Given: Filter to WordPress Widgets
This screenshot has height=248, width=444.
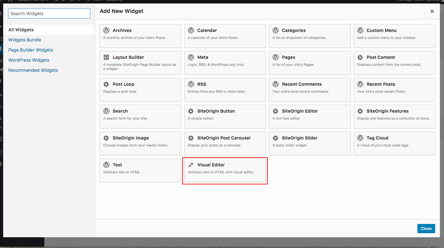Looking at the screenshot, I should 29,60.
